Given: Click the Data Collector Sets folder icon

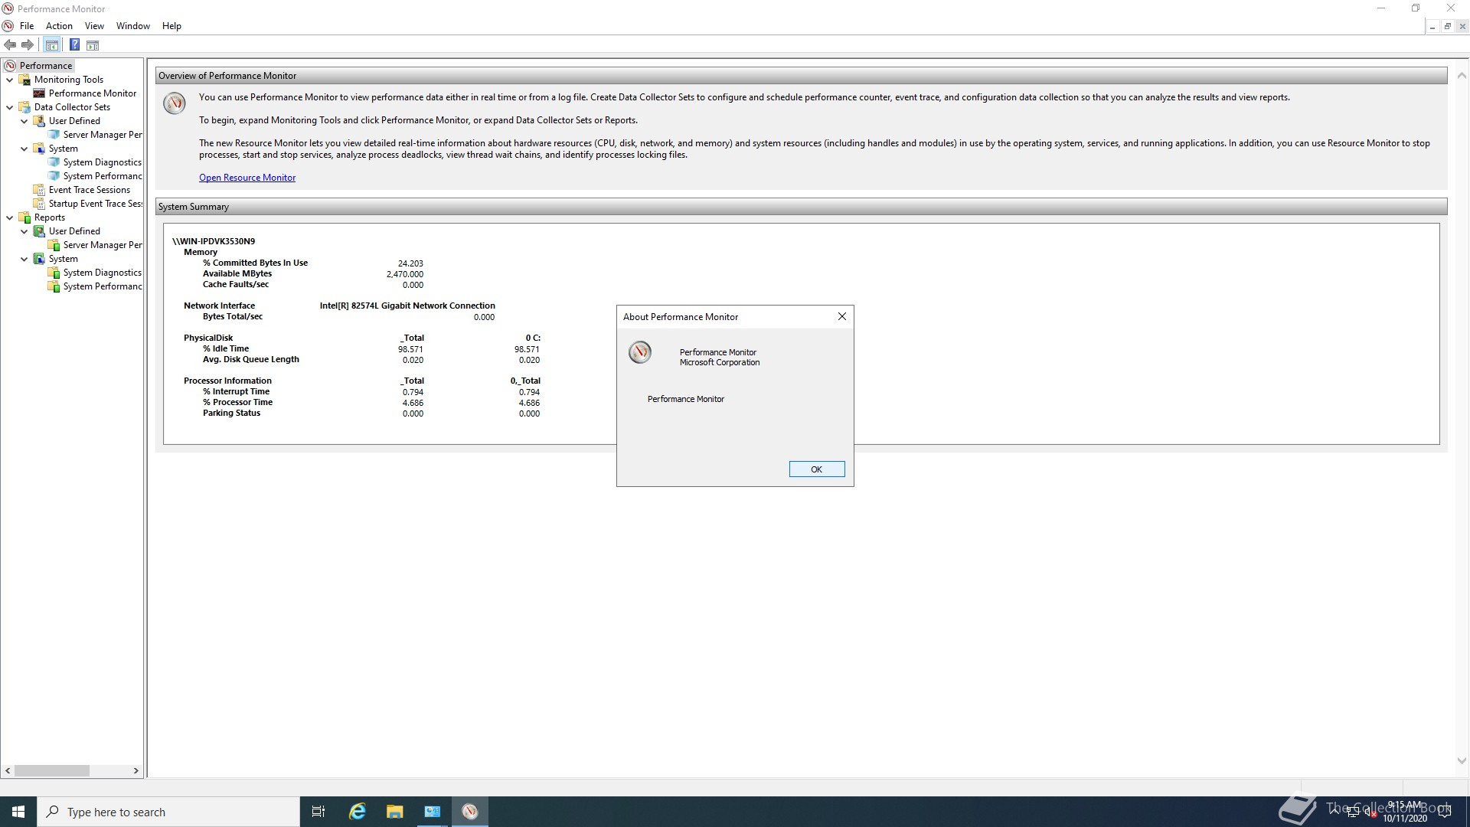Looking at the screenshot, I should tap(24, 107).
